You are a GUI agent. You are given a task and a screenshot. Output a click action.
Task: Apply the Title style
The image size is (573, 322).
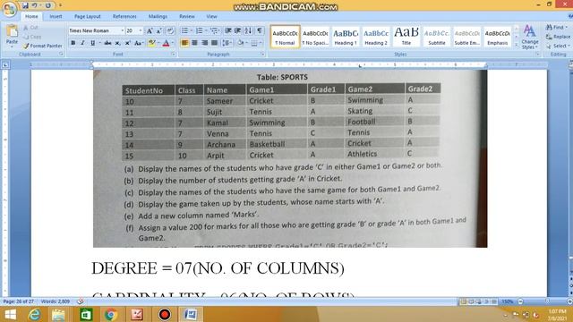click(x=406, y=37)
